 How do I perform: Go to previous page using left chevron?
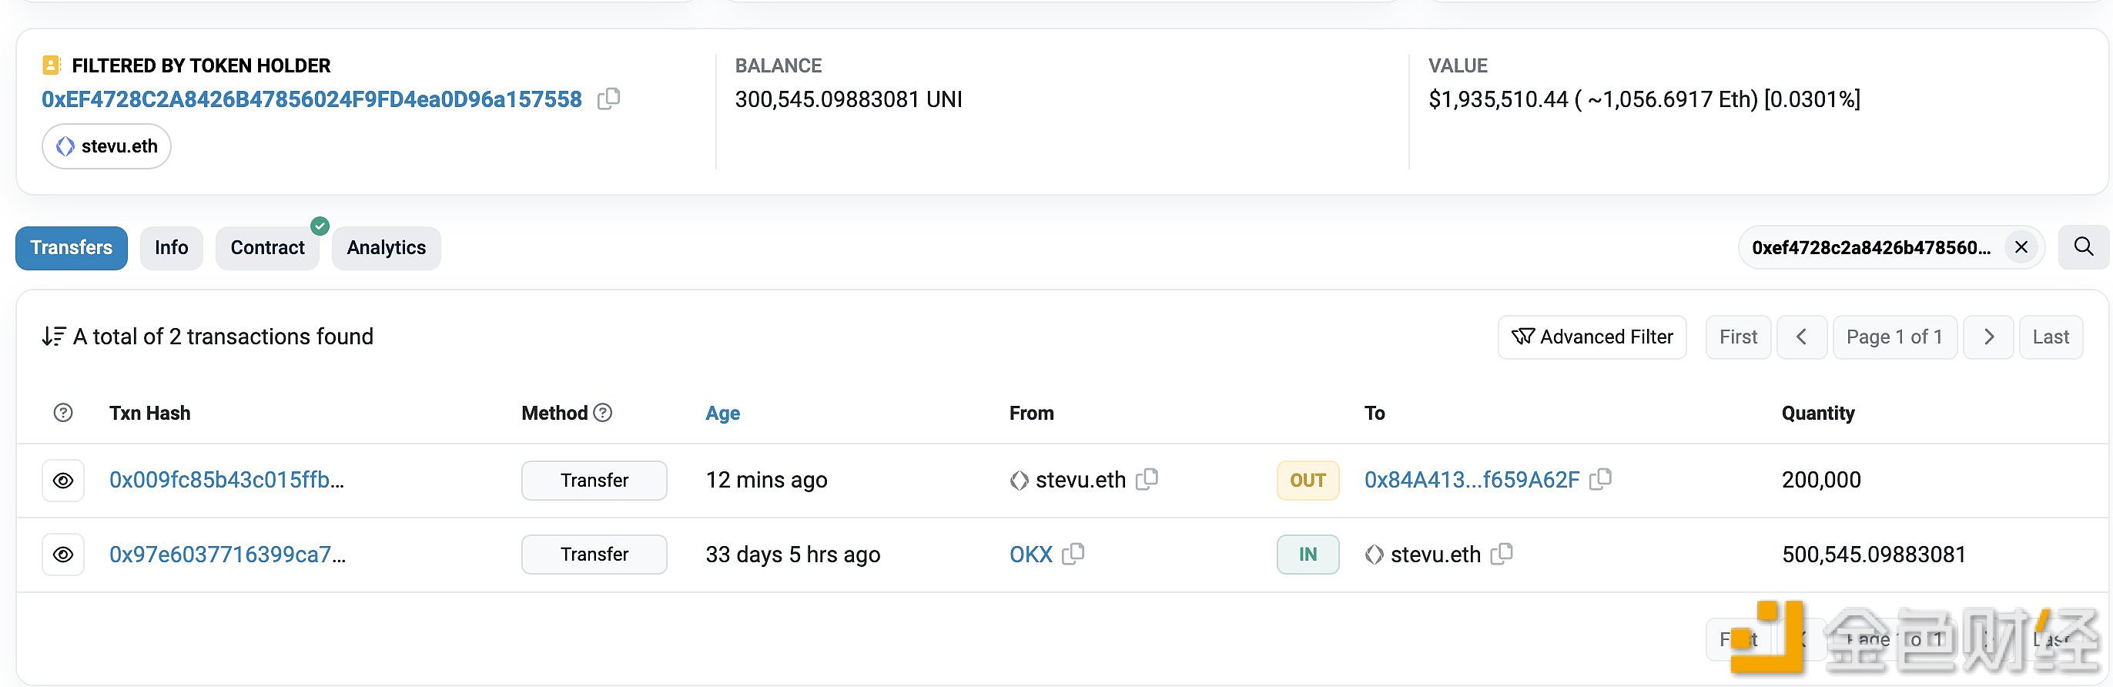(x=1801, y=337)
